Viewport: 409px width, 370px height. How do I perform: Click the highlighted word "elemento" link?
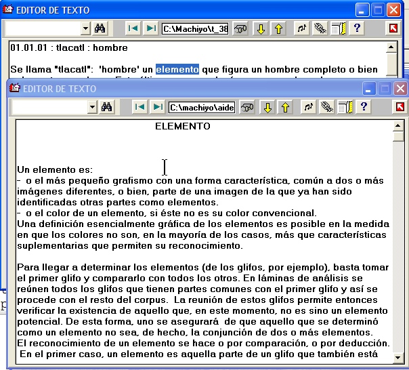[x=177, y=69]
